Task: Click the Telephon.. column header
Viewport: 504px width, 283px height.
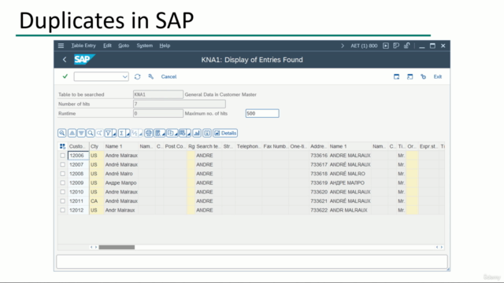Action: (249, 146)
